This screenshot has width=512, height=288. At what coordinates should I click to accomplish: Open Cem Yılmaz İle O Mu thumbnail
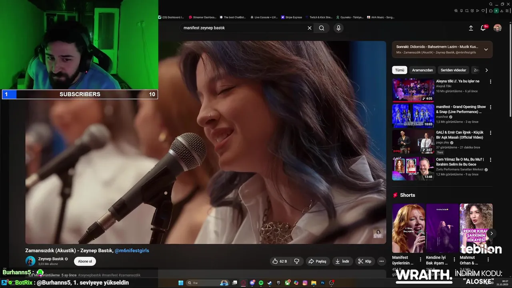pyautogui.click(x=413, y=168)
